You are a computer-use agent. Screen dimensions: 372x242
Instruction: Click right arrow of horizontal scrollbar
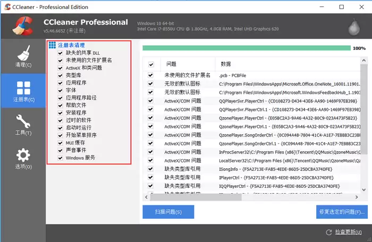[357, 197]
